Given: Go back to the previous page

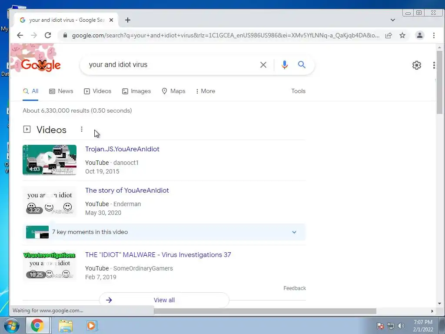Looking at the screenshot, I should click(20, 35).
